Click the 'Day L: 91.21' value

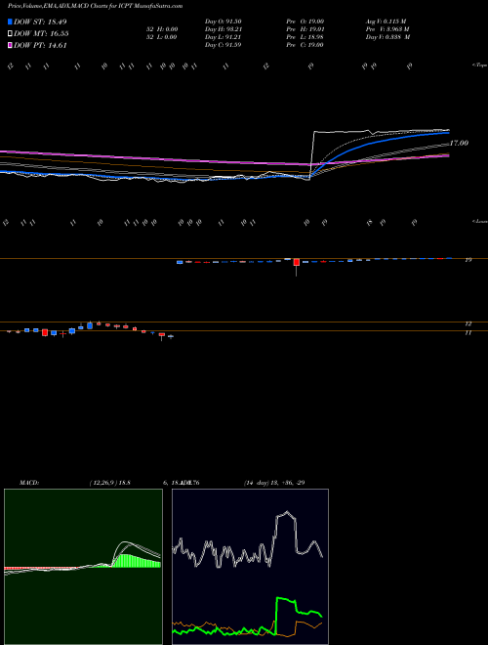(224, 37)
